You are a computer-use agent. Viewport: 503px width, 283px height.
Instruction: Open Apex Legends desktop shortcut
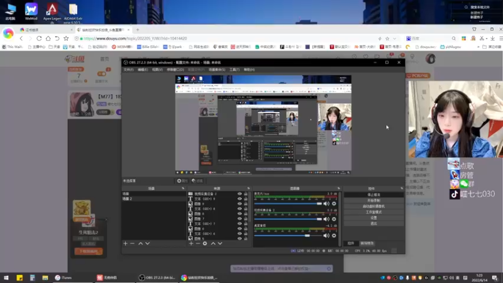click(x=52, y=13)
